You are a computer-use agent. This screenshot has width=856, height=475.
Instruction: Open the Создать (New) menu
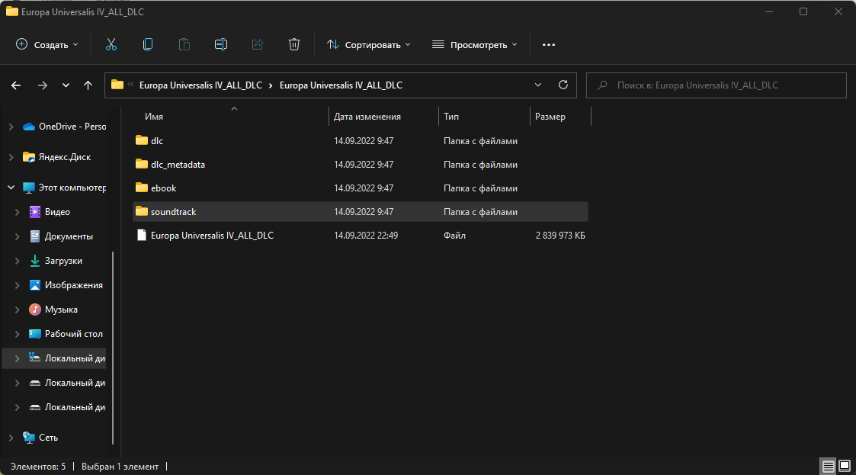pyautogui.click(x=47, y=45)
